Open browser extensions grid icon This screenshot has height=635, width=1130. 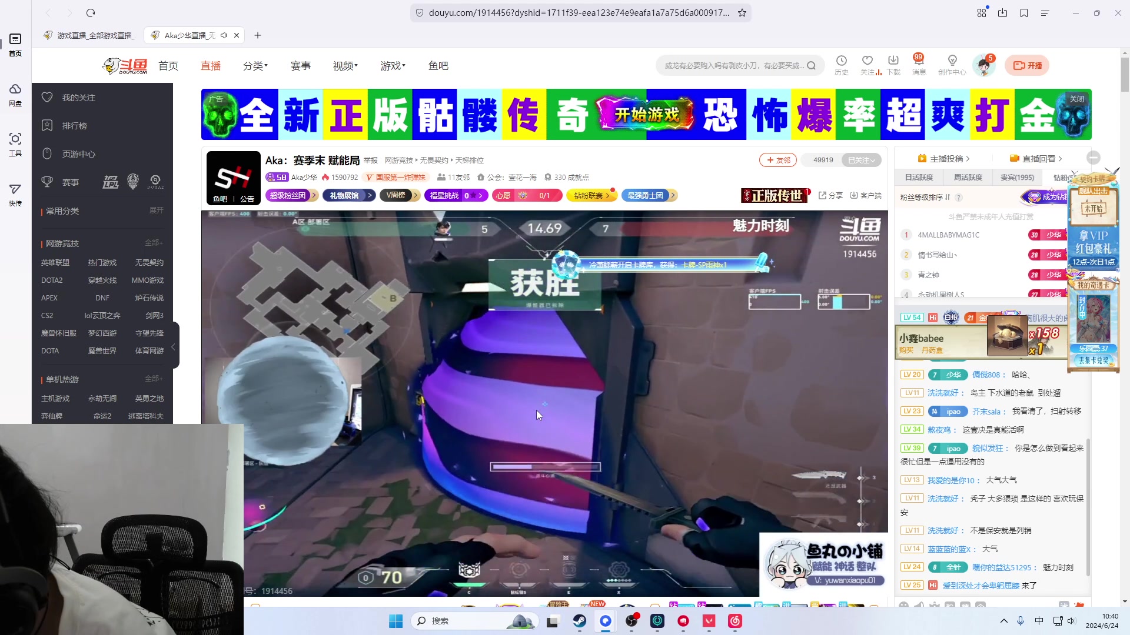[x=981, y=13]
